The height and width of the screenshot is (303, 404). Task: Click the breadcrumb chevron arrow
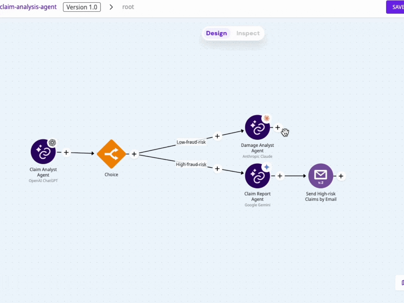point(111,7)
